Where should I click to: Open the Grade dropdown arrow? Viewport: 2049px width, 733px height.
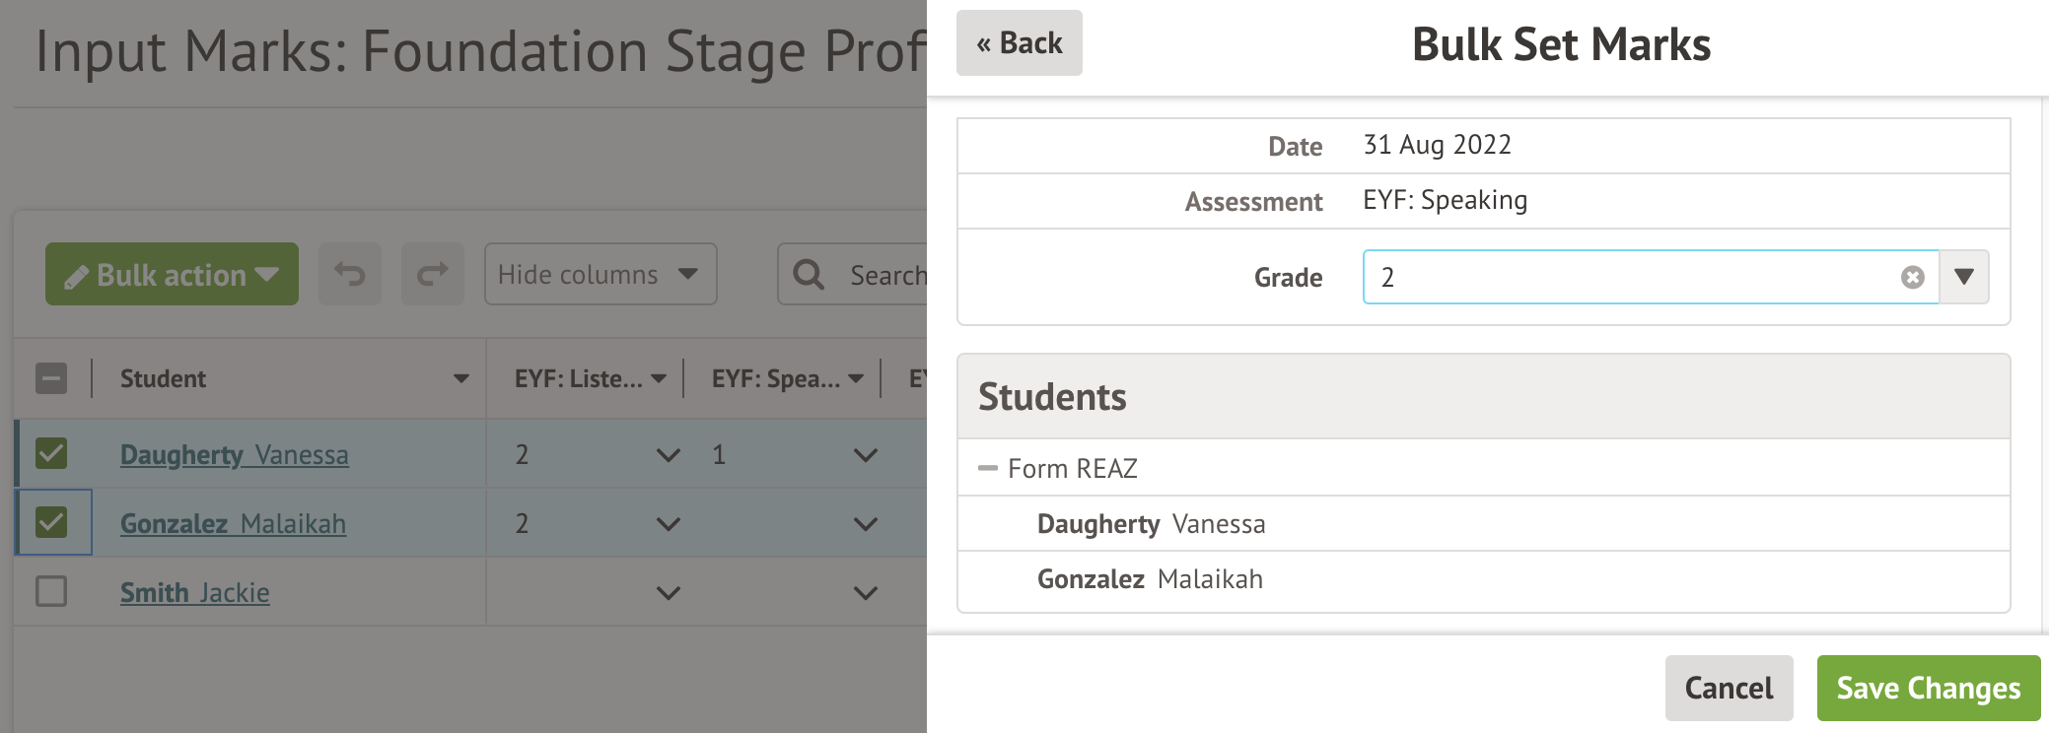tap(1964, 277)
